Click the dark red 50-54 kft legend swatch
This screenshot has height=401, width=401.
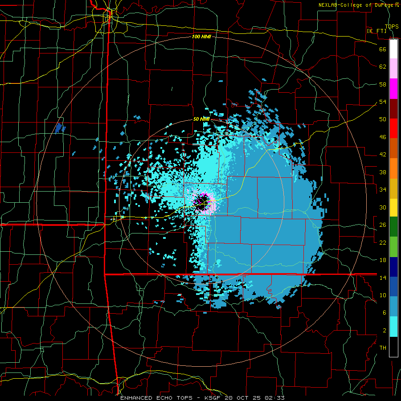pos(393,109)
